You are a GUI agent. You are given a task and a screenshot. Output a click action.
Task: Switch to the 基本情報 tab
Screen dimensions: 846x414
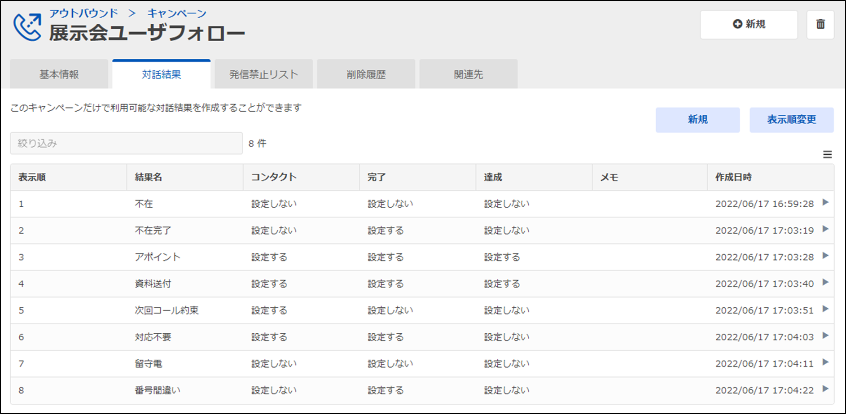click(x=59, y=74)
